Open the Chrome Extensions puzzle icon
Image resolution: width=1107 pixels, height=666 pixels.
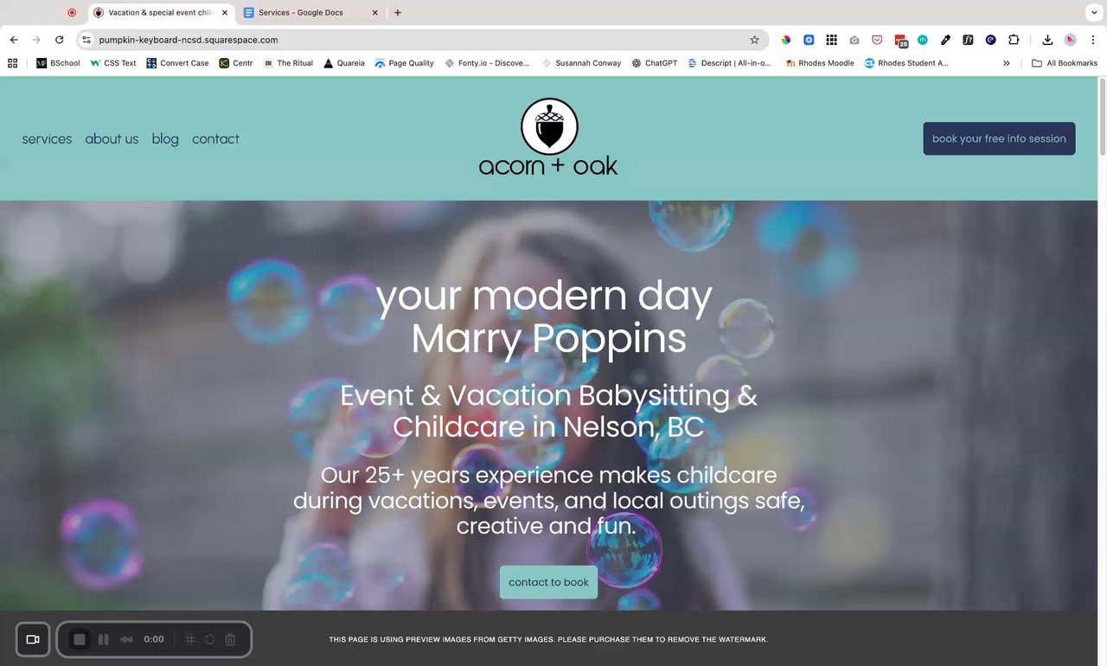click(x=1014, y=40)
